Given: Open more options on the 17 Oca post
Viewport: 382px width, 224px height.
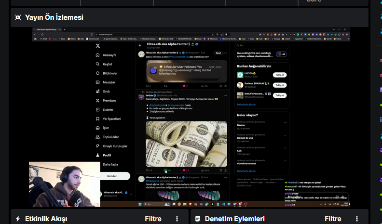Looking at the screenshot, I should [226, 178].
